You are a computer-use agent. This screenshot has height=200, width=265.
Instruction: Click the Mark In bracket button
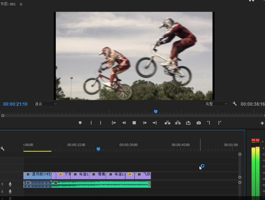click(x=91, y=123)
